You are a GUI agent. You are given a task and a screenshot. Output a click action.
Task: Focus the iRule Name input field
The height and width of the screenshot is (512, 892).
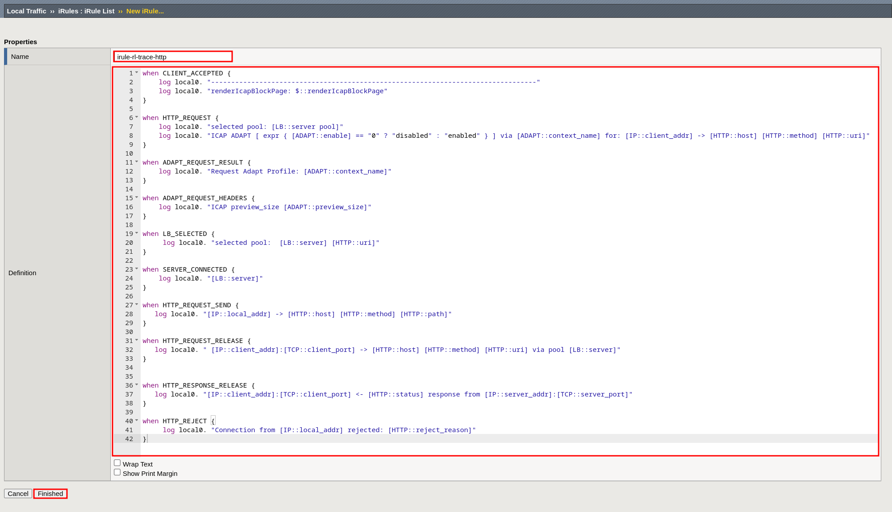(173, 57)
